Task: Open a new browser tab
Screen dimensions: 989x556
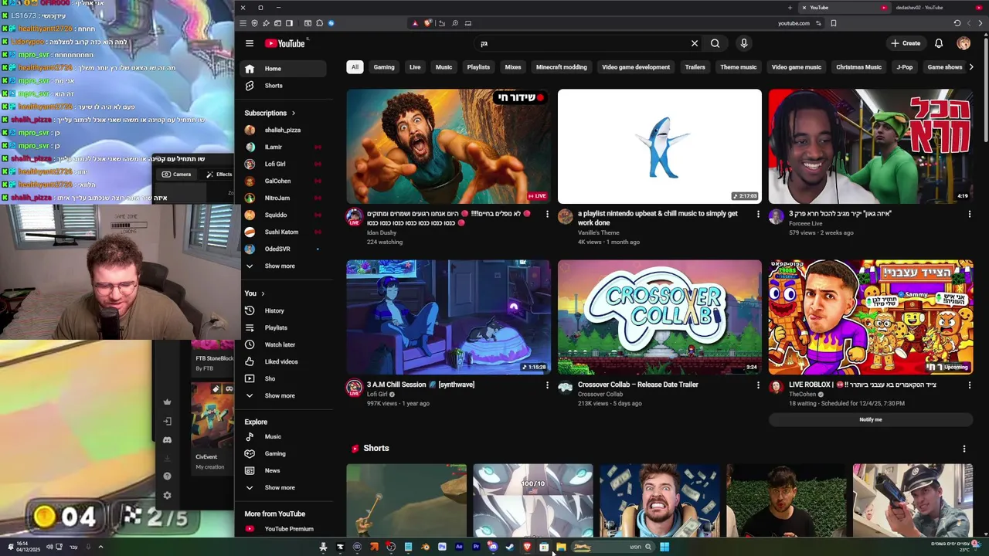Action: click(x=790, y=8)
